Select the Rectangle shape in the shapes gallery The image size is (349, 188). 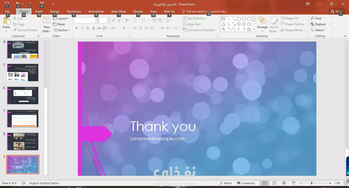point(239,19)
